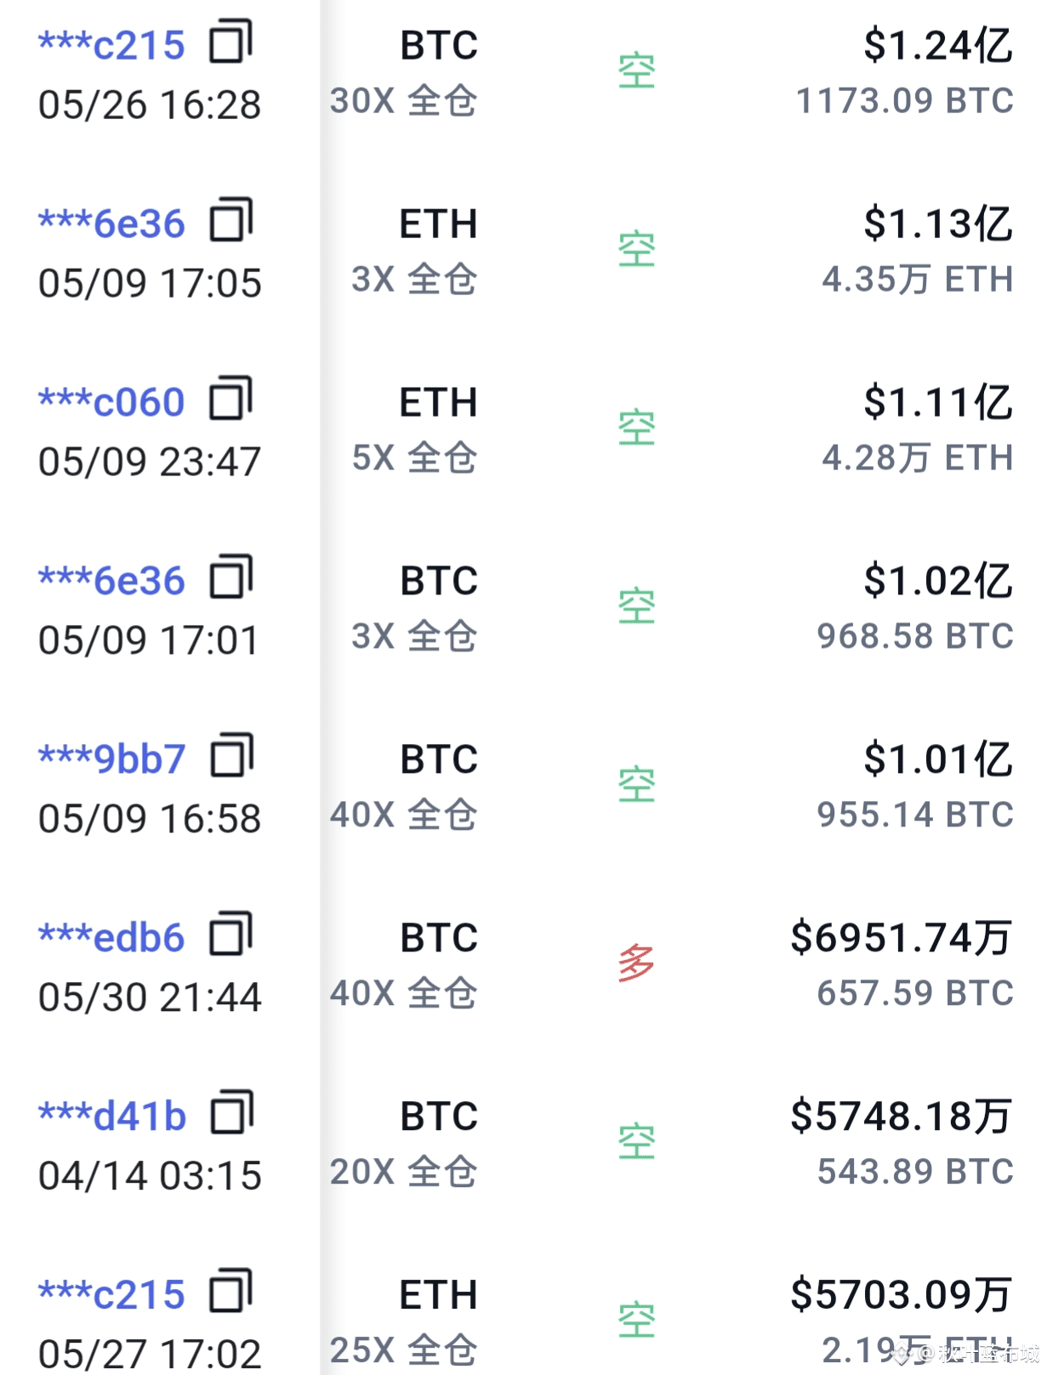Copy the ***edb6 address
1047x1375 pixels.
pos(231,935)
